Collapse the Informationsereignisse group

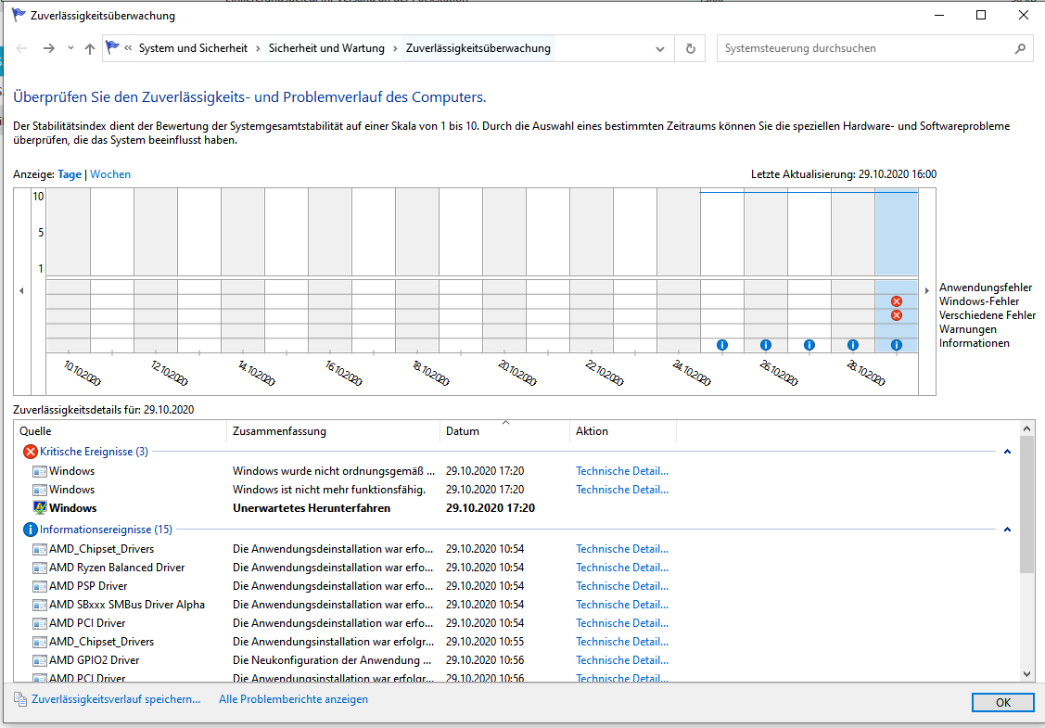coord(1007,530)
